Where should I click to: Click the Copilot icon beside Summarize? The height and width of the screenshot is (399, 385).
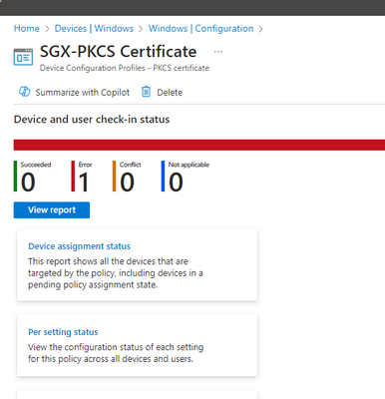pyautogui.click(x=24, y=92)
